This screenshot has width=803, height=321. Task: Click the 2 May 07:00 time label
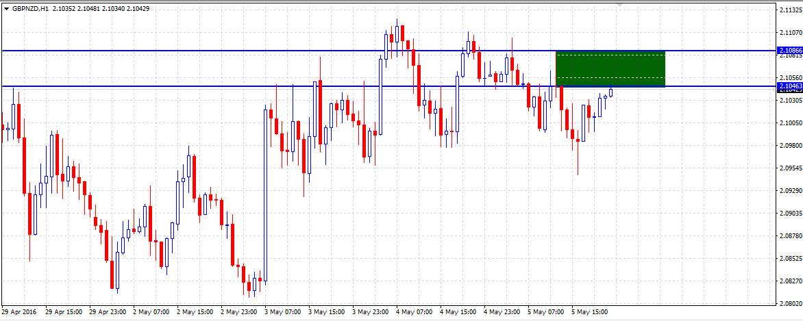tap(152, 312)
